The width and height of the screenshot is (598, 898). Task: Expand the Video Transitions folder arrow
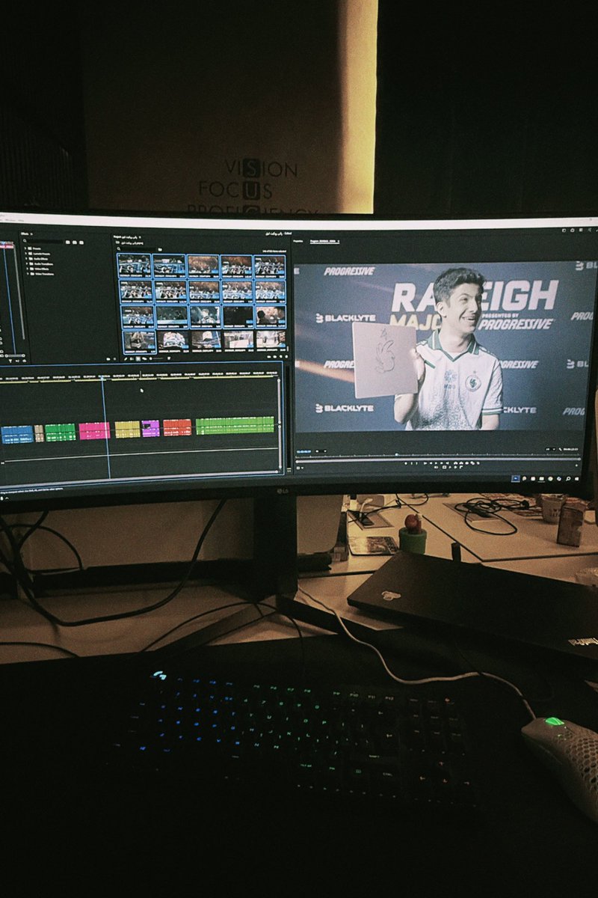coord(26,274)
